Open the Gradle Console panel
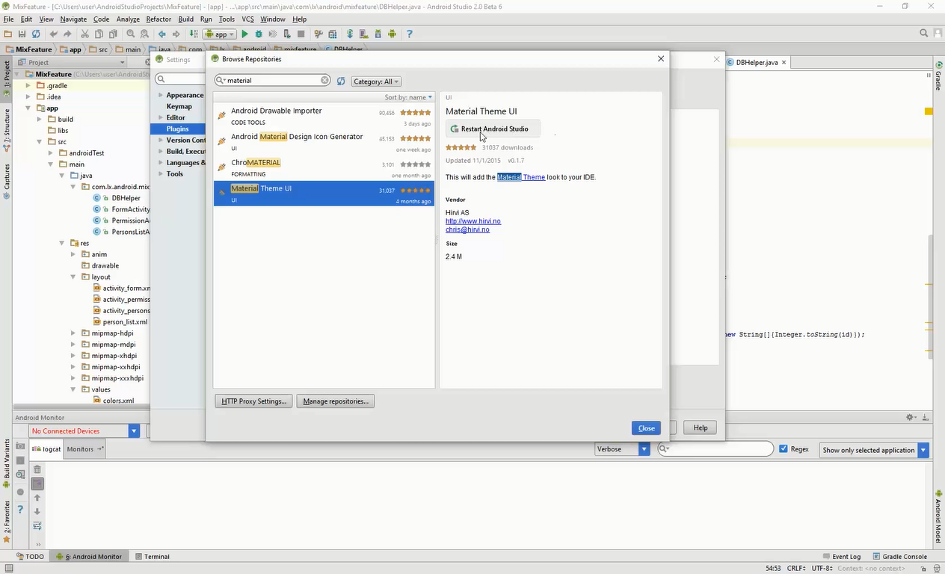 click(x=899, y=557)
